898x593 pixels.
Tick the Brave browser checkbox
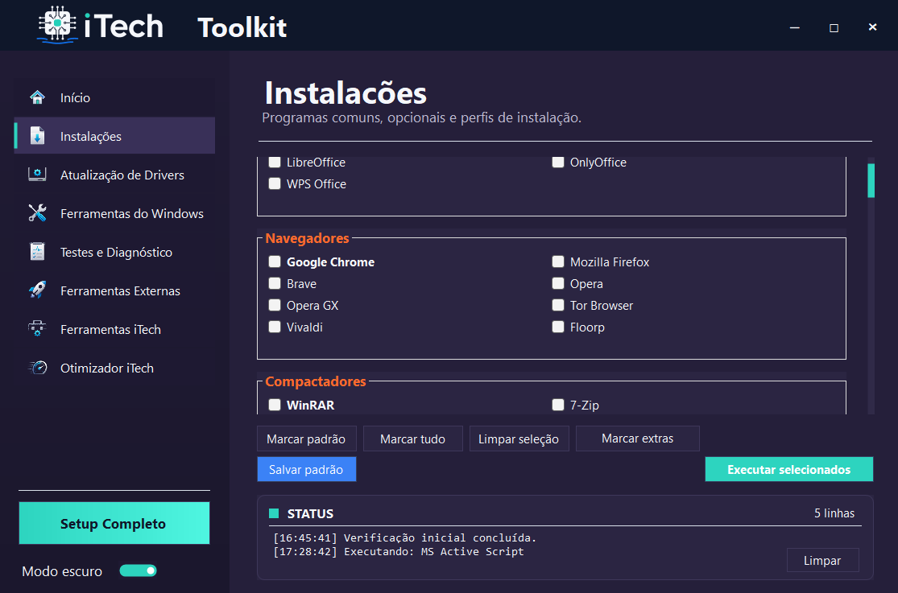coord(275,283)
